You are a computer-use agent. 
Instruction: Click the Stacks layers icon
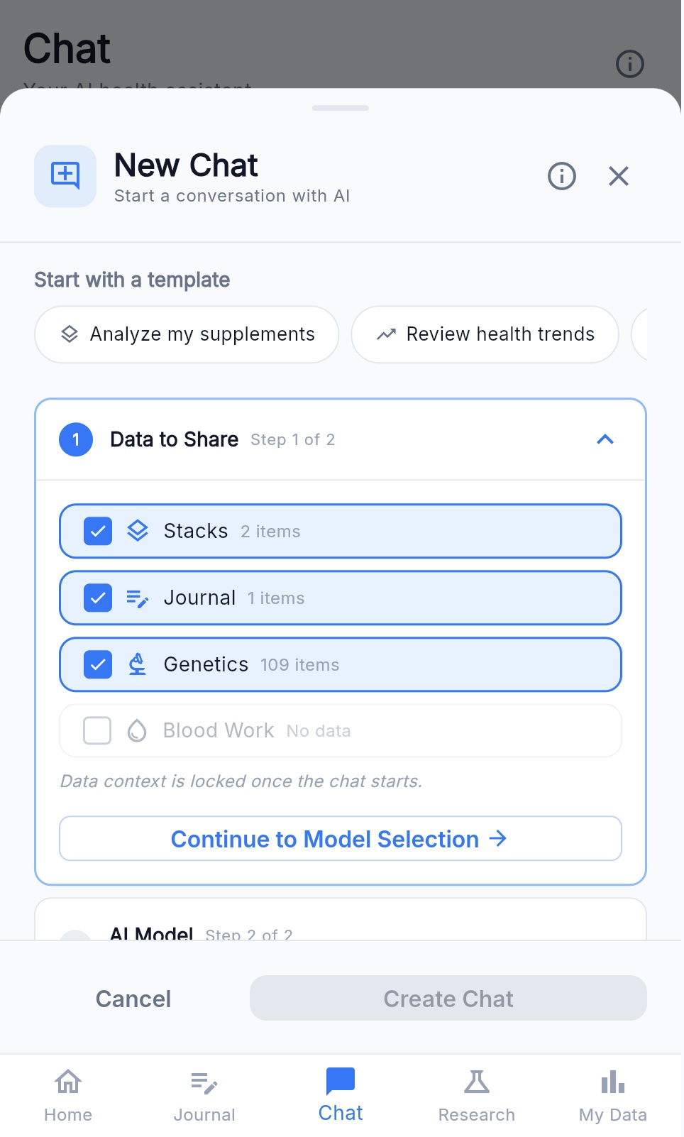click(138, 531)
